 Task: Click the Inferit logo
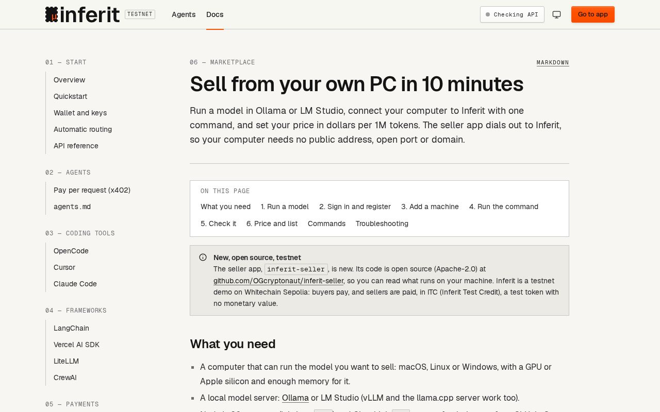coord(82,14)
